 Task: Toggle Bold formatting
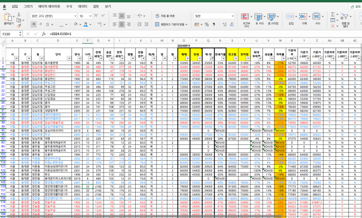tap(34, 24)
